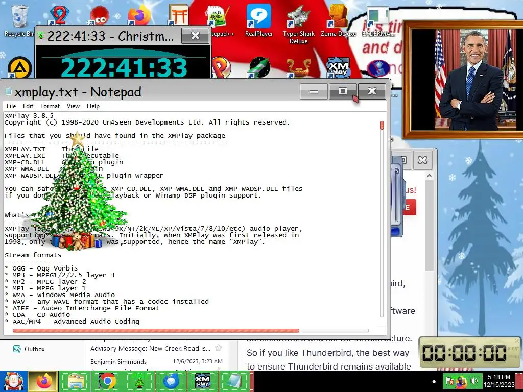This screenshot has height=392, width=523.
Task: Click the 'XMPlay 3.8.5' line in Notepad
Action: pos(29,116)
